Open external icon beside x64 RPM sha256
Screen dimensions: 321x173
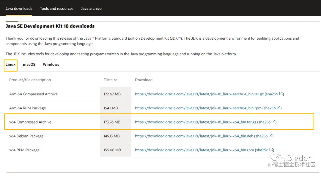(271, 150)
